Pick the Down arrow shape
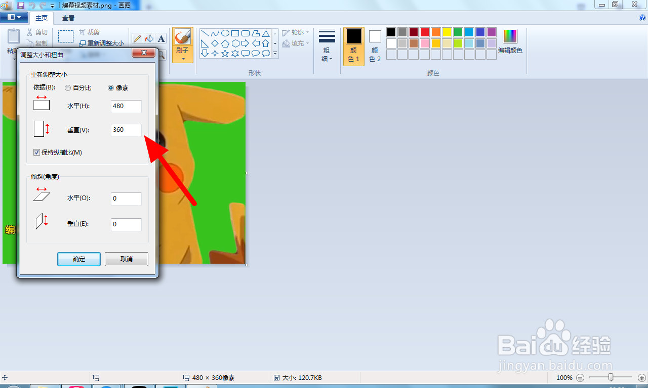This screenshot has width=648, height=388. click(206, 53)
